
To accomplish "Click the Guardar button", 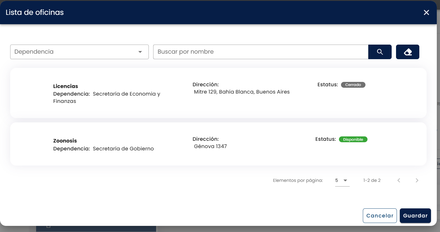I will (x=415, y=216).
